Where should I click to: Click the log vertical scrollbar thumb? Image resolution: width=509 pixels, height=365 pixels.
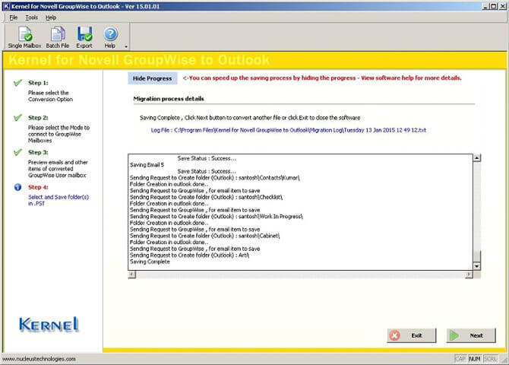tap(476, 256)
